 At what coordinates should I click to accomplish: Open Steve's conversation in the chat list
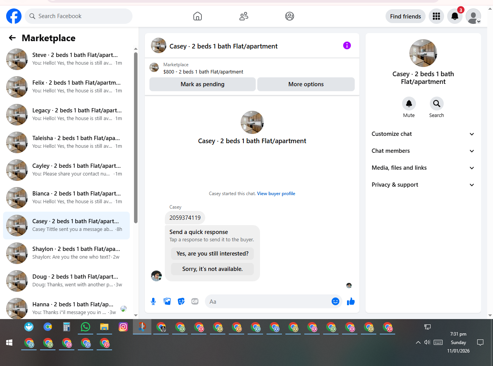tap(66, 59)
